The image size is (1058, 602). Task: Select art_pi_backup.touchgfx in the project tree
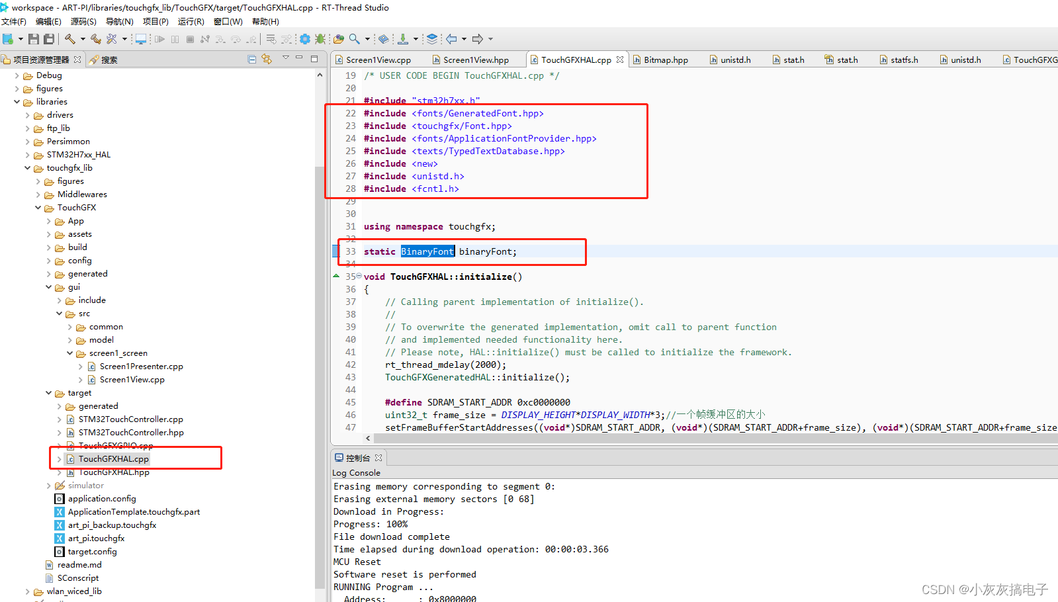(112, 525)
